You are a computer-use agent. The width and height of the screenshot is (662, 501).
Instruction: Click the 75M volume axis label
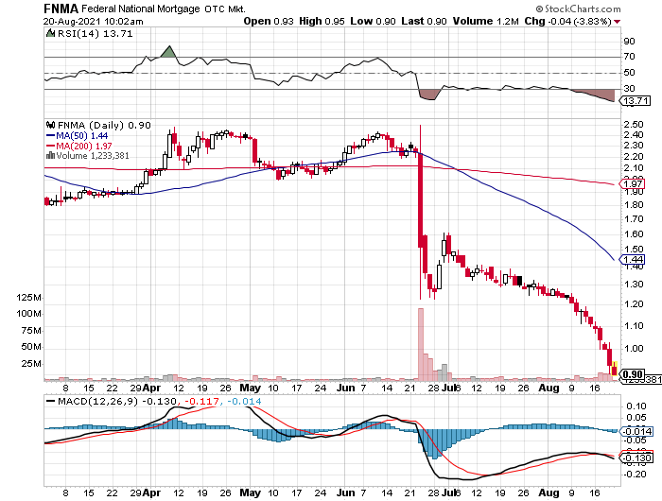[31, 331]
